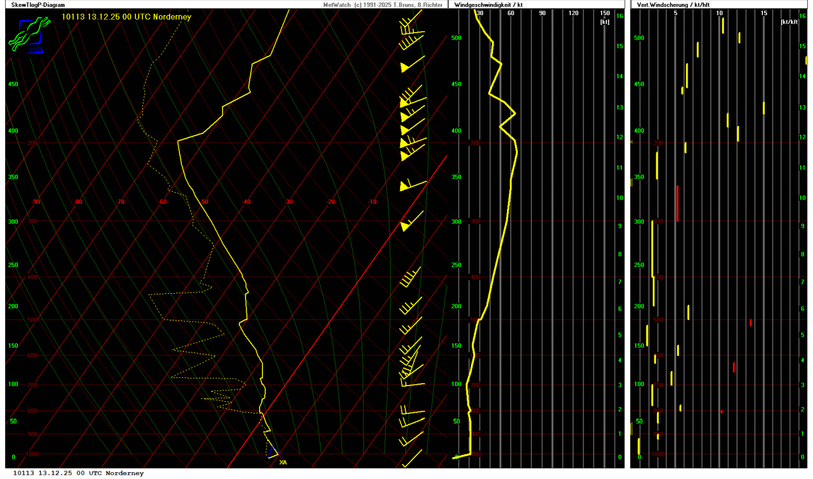The width and height of the screenshot is (813, 479).
Task: Click the 150 knot wind speed label
Action: [x=605, y=13]
